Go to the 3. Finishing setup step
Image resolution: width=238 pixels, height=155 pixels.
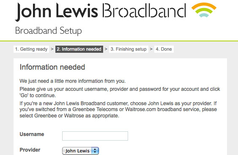point(129,49)
